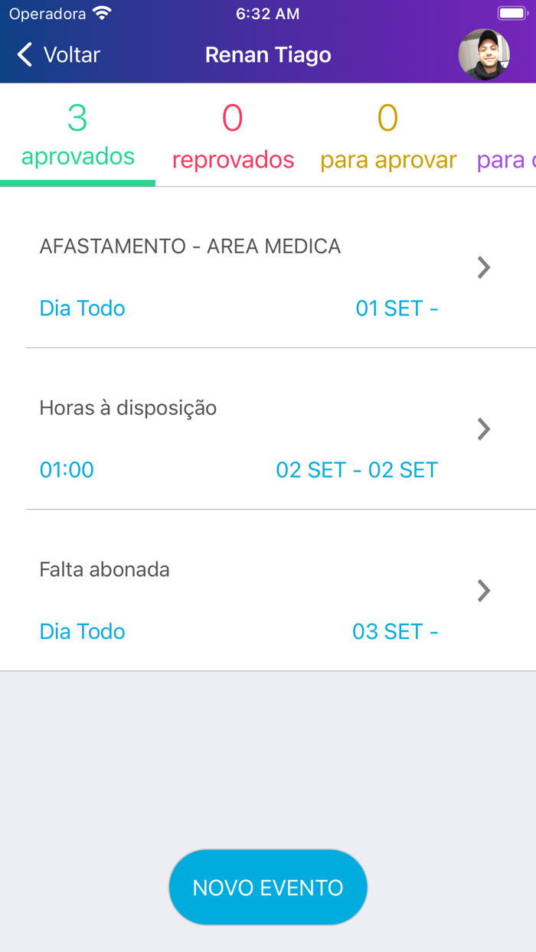Tap the 03 SET date on Falta abonada
This screenshot has width=536, height=952.
click(396, 631)
